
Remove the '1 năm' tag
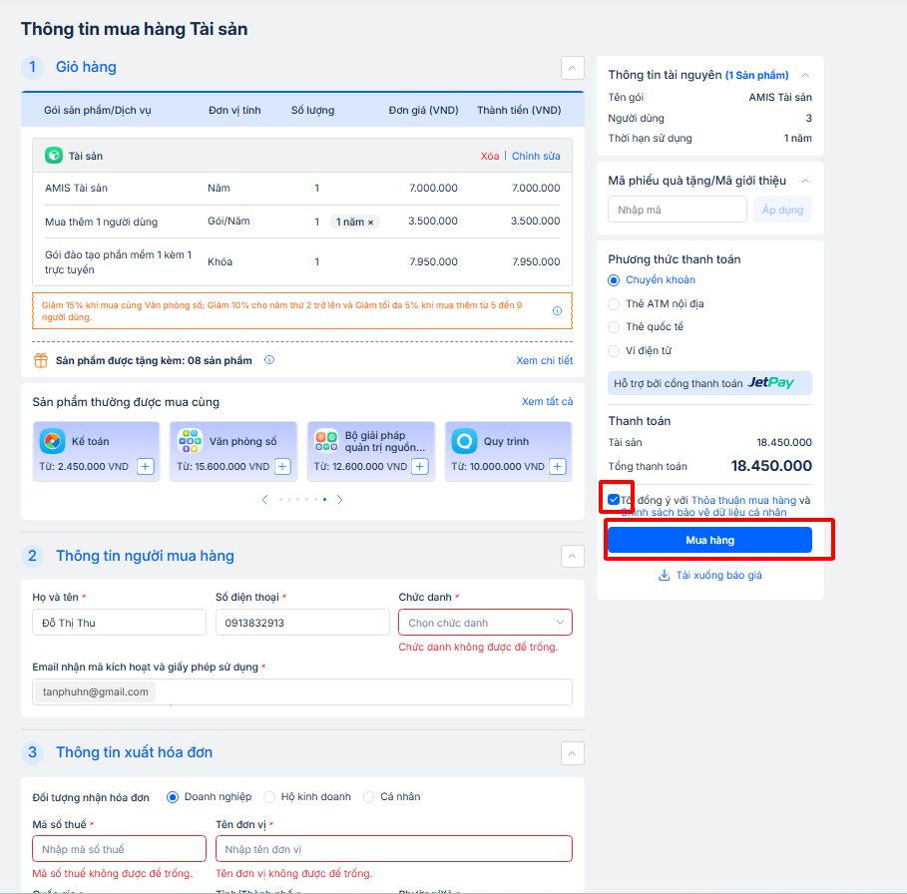[371, 222]
